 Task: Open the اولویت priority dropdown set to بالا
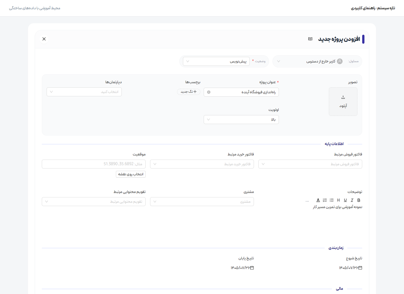(241, 120)
